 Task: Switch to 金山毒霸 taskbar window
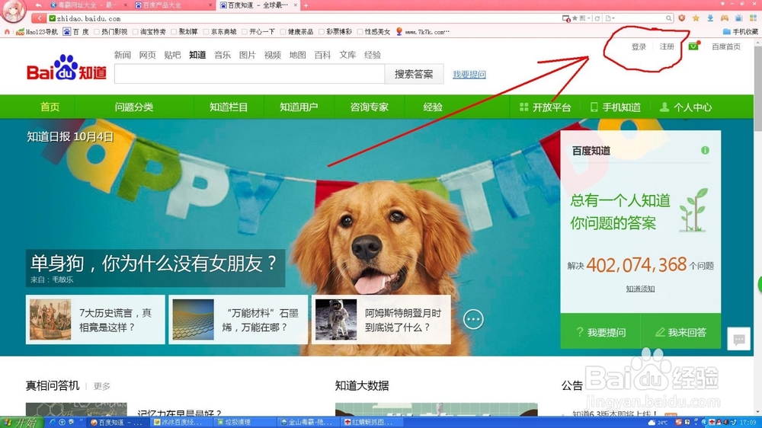(x=308, y=422)
